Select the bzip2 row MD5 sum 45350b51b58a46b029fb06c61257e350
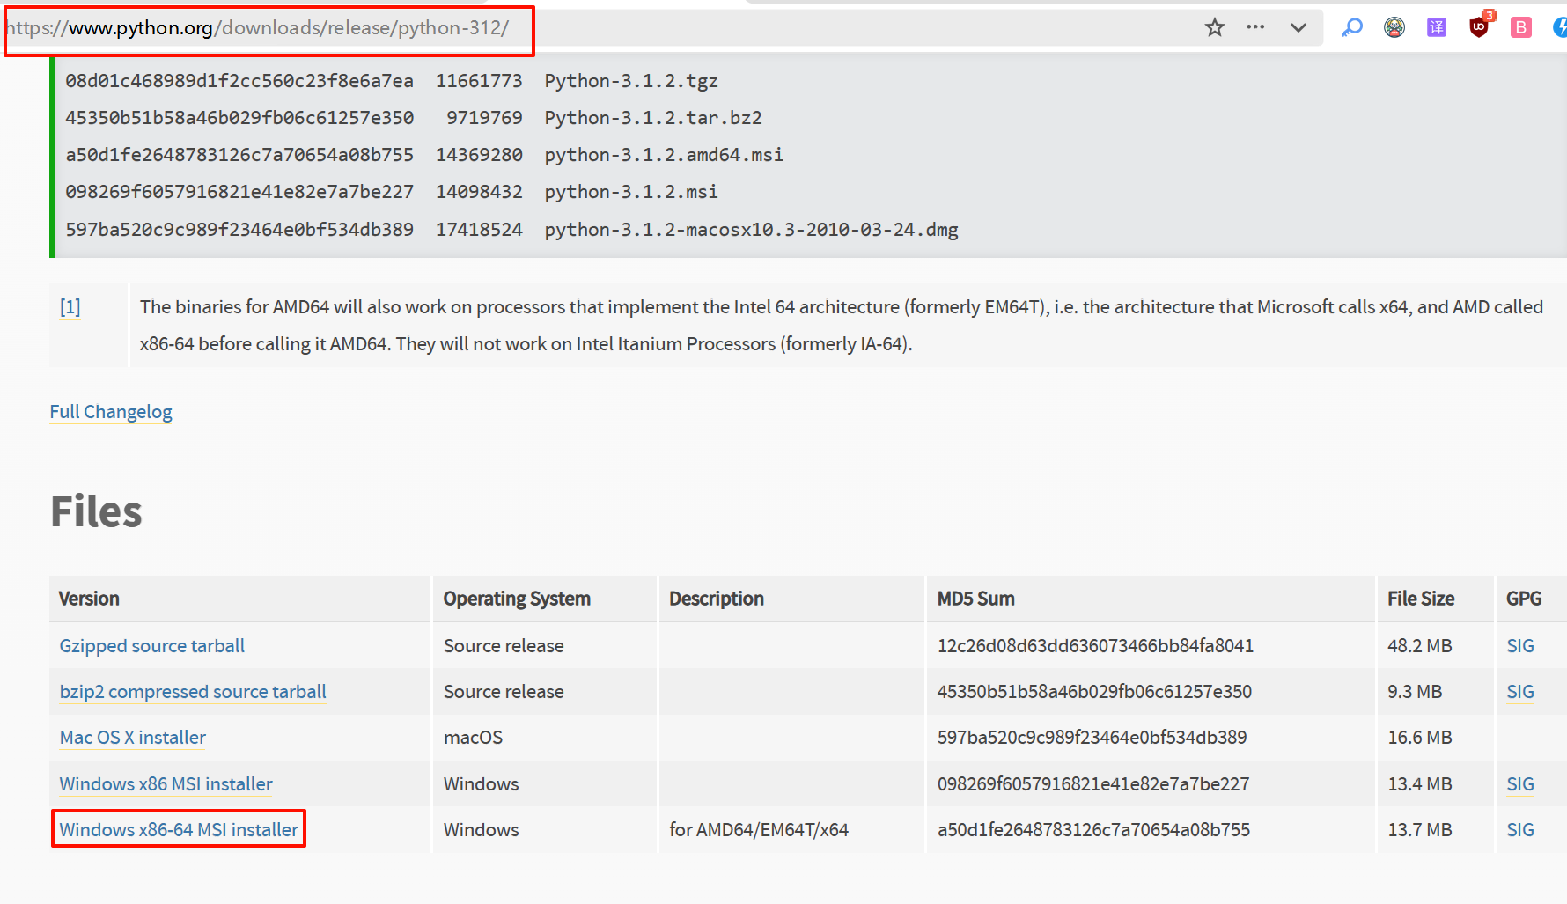The width and height of the screenshot is (1567, 904). coord(1094,692)
